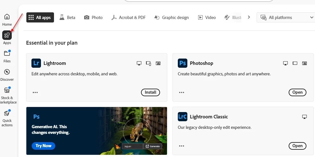Switch to the Illustration category
This screenshot has height=157, width=315.
point(233,17)
